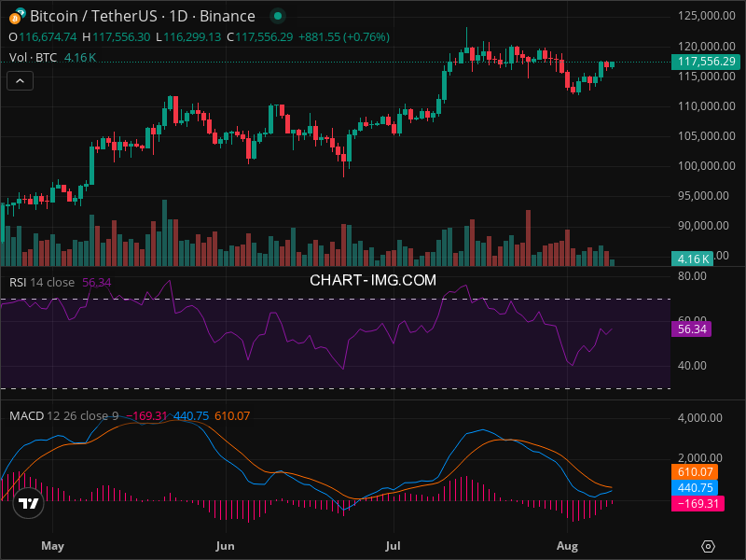Screen dimensions: 746x560
Task: Click the high price value 117,556.30
Action: tap(121, 37)
